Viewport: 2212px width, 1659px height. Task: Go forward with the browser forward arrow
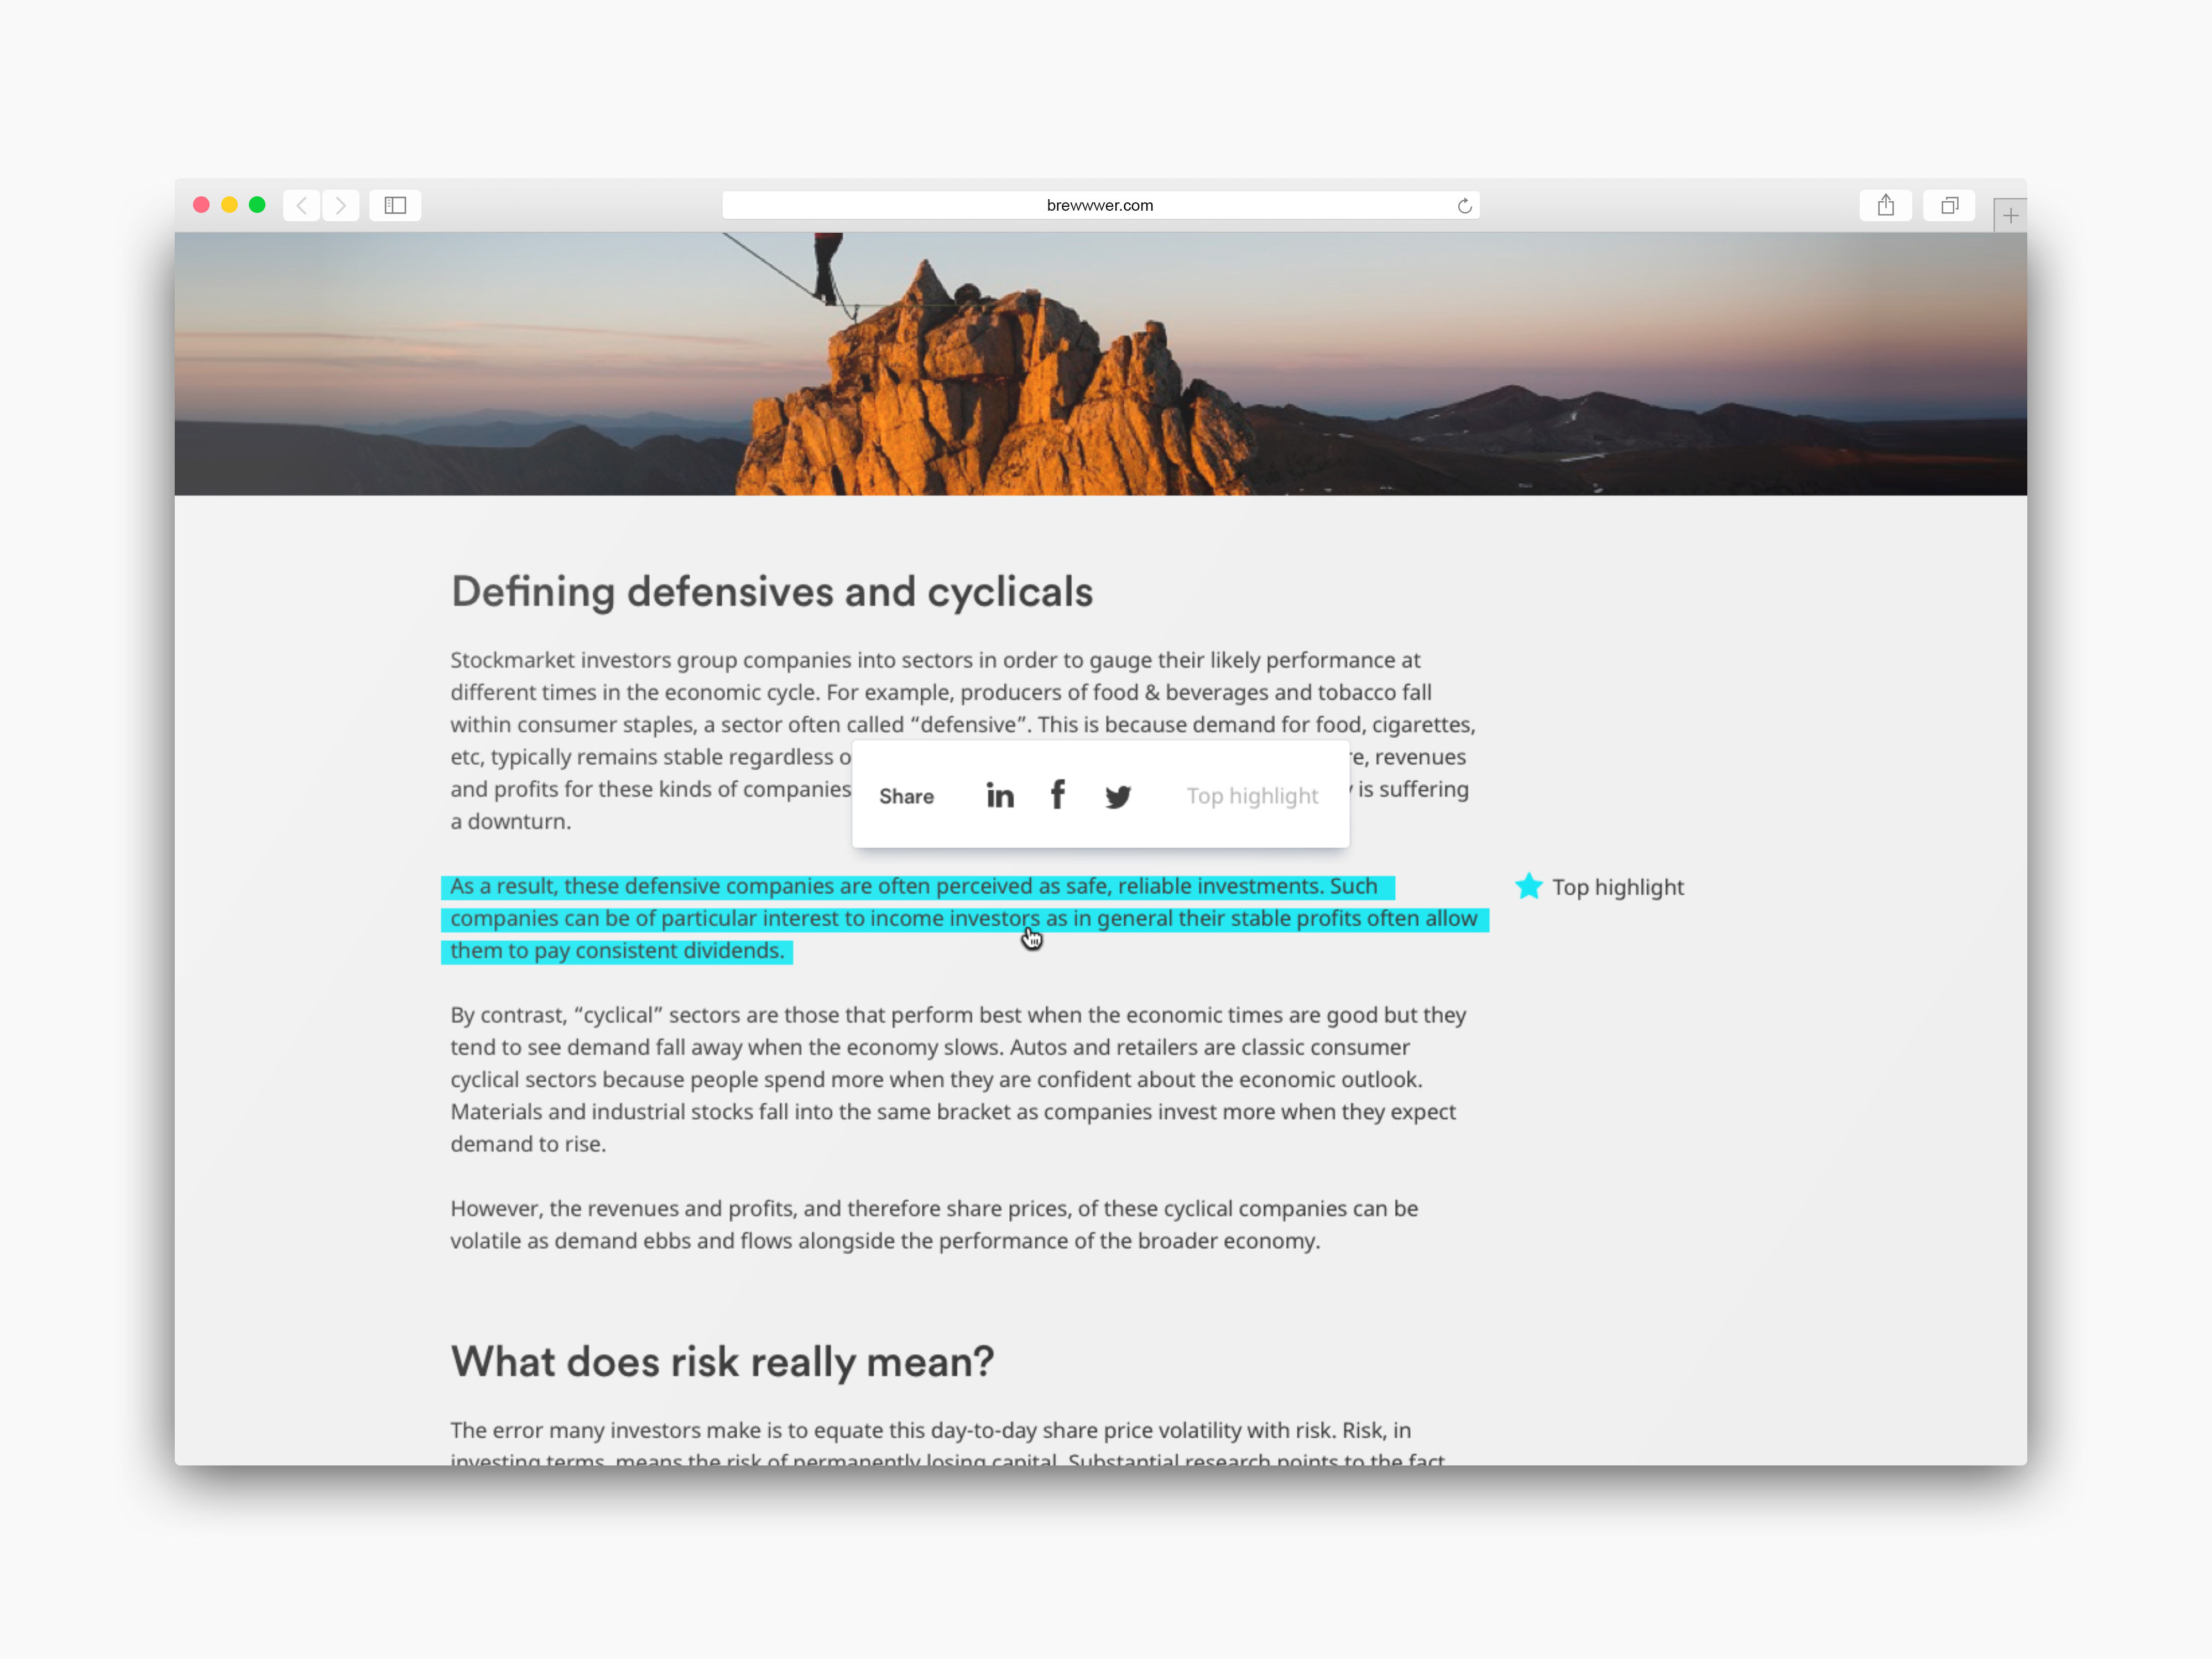pos(341,205)
